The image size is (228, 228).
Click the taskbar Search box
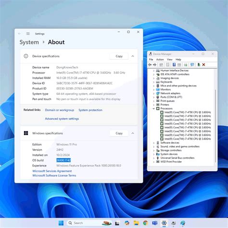click(x=89, y=223)
